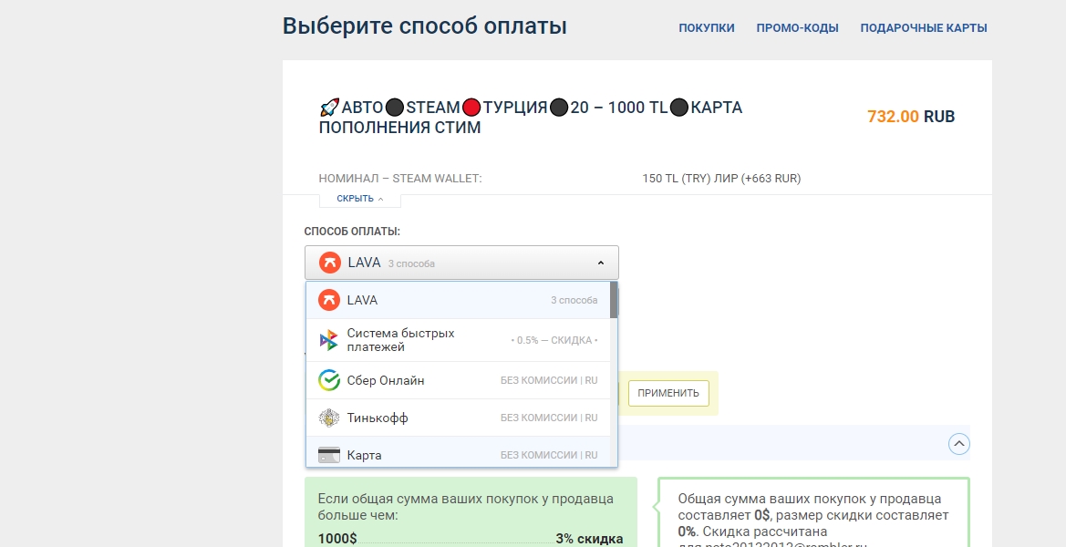Click the Тинькофф crest icon
1066x547 pixels.
click(329, 418)
